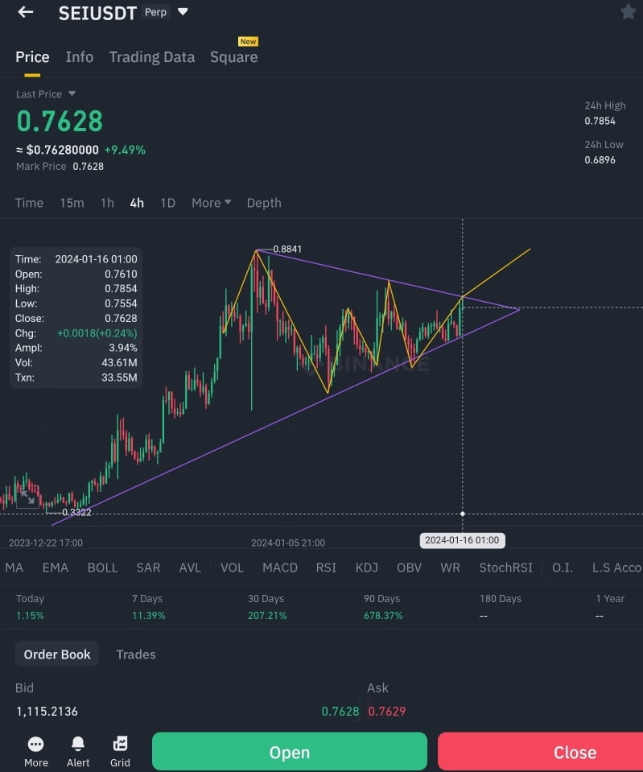Click the back arrow to exit SEIUSDT
This screenshot has height=772, width=643.
(24, 12)
